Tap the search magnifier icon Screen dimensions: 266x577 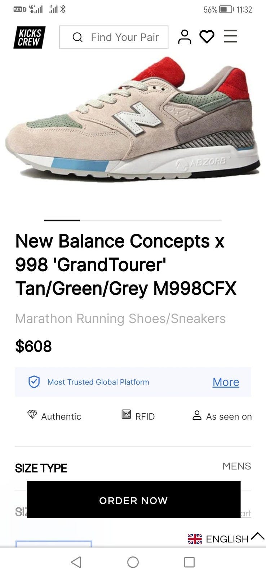point(77,37)
